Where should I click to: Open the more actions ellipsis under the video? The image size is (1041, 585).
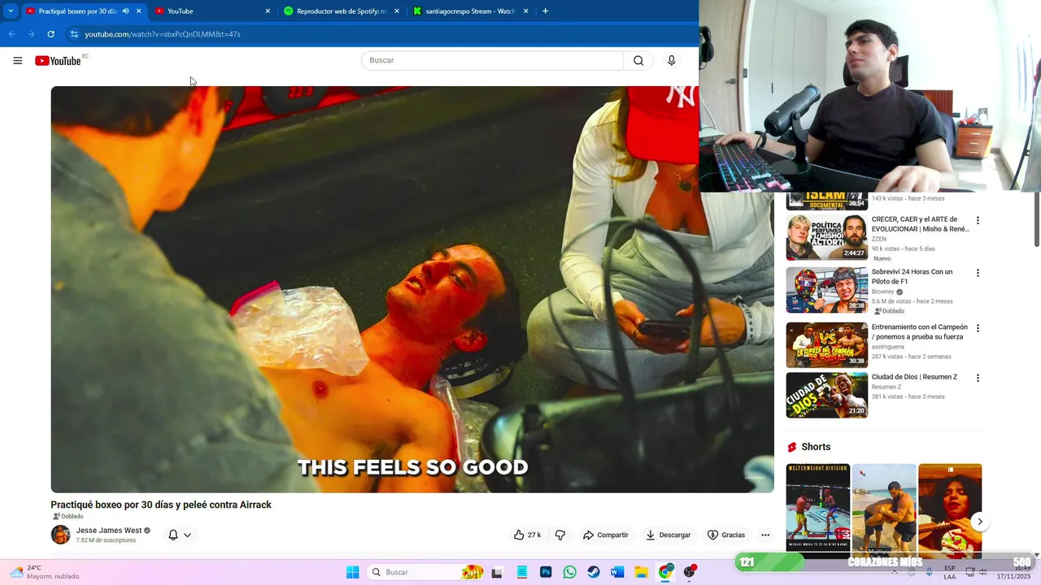[x=764, y=535]
